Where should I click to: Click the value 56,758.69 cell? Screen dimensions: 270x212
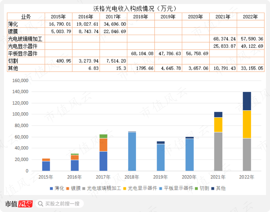(196, 54)
